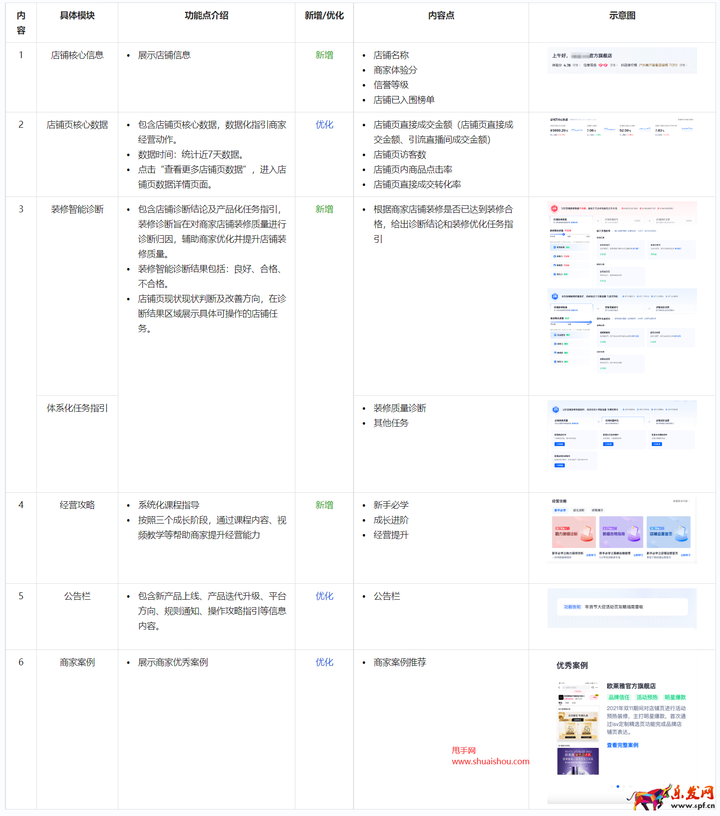Click 优秀案例 heading in example image
The height and width of the screenshot is (816, 720).
(572, 665)
